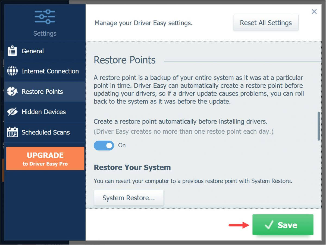Click the Restore Points heading text
This screenshot has width=326, height=245.
[125, 60]
